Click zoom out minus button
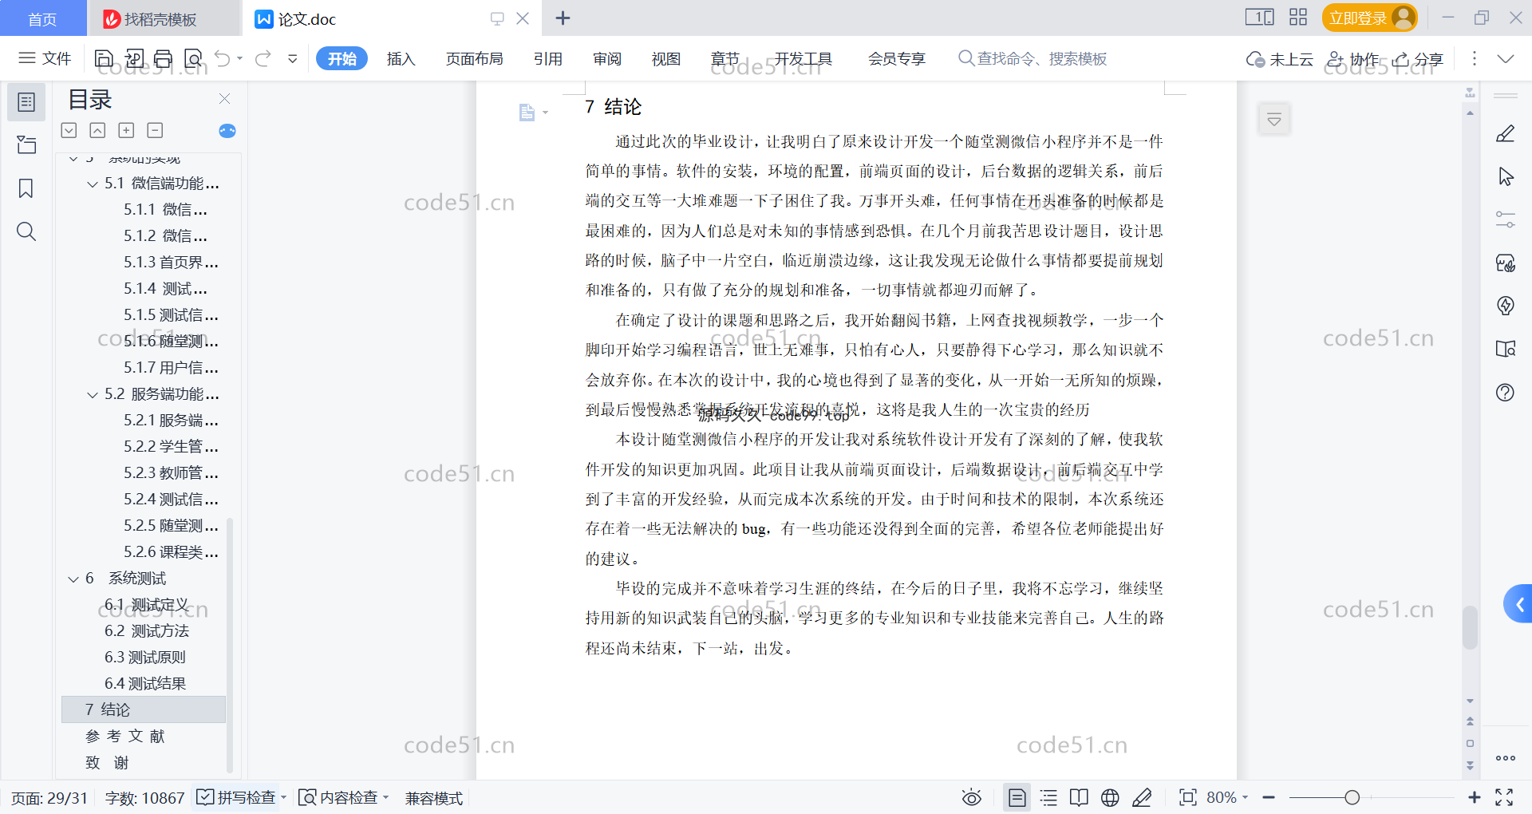The height and width of the screenshot is (814, 1532). point(1269,797)
